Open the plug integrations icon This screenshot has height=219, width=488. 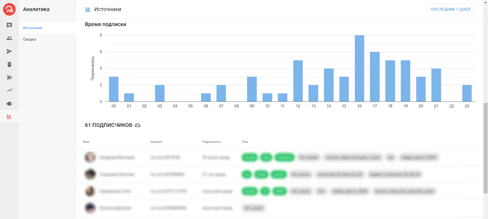[x=9, y=104]
